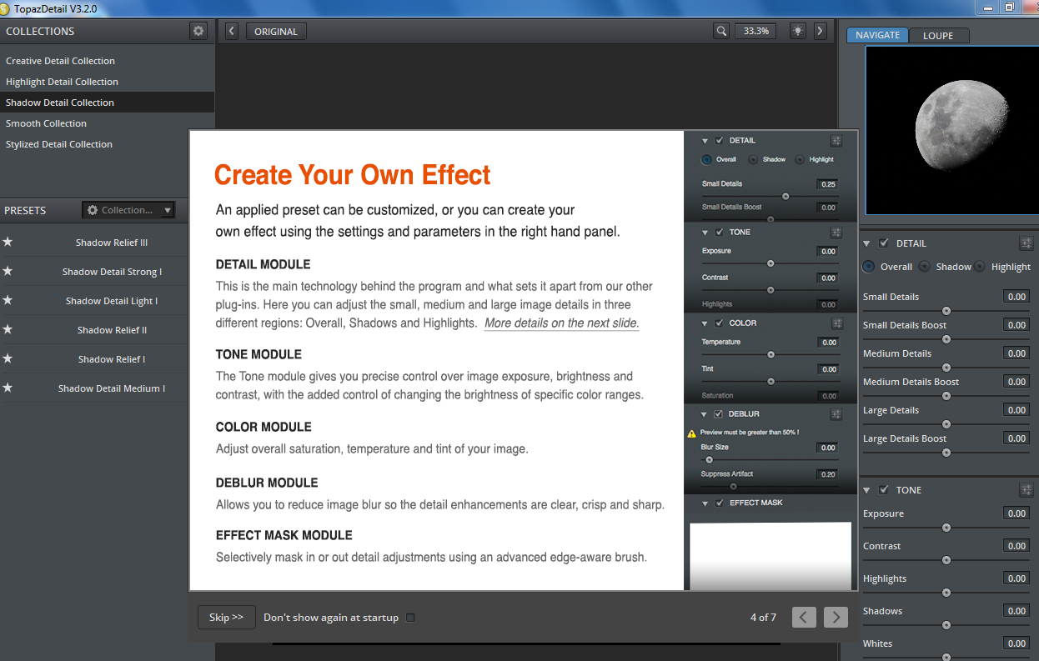Screen dimensions: 1039x661
Task: Collapse the DETAIL panel triangle
Action: (867, 243)
